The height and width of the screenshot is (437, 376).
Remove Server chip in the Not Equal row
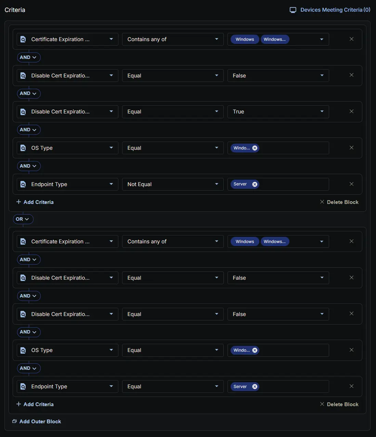pyautogui.click(x=255, y=184)
